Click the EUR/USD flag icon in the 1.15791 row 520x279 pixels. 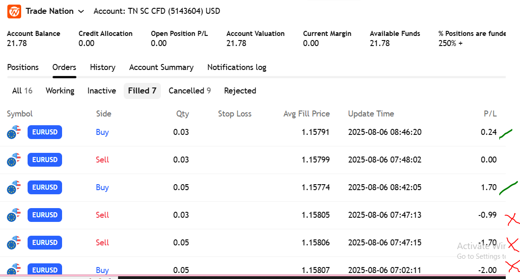coord(14,133)
